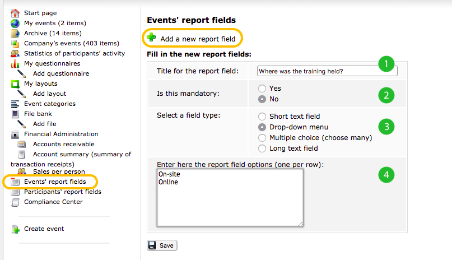Click the report field title input
The width and height of the screenshot is (452, 260).
pyautogui.click(x=327, y=71)
